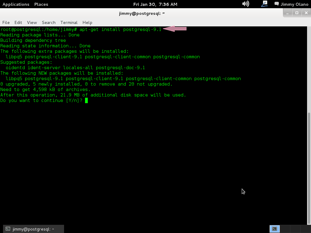
Task: Open the Applications menu
Action: (16, 4)
